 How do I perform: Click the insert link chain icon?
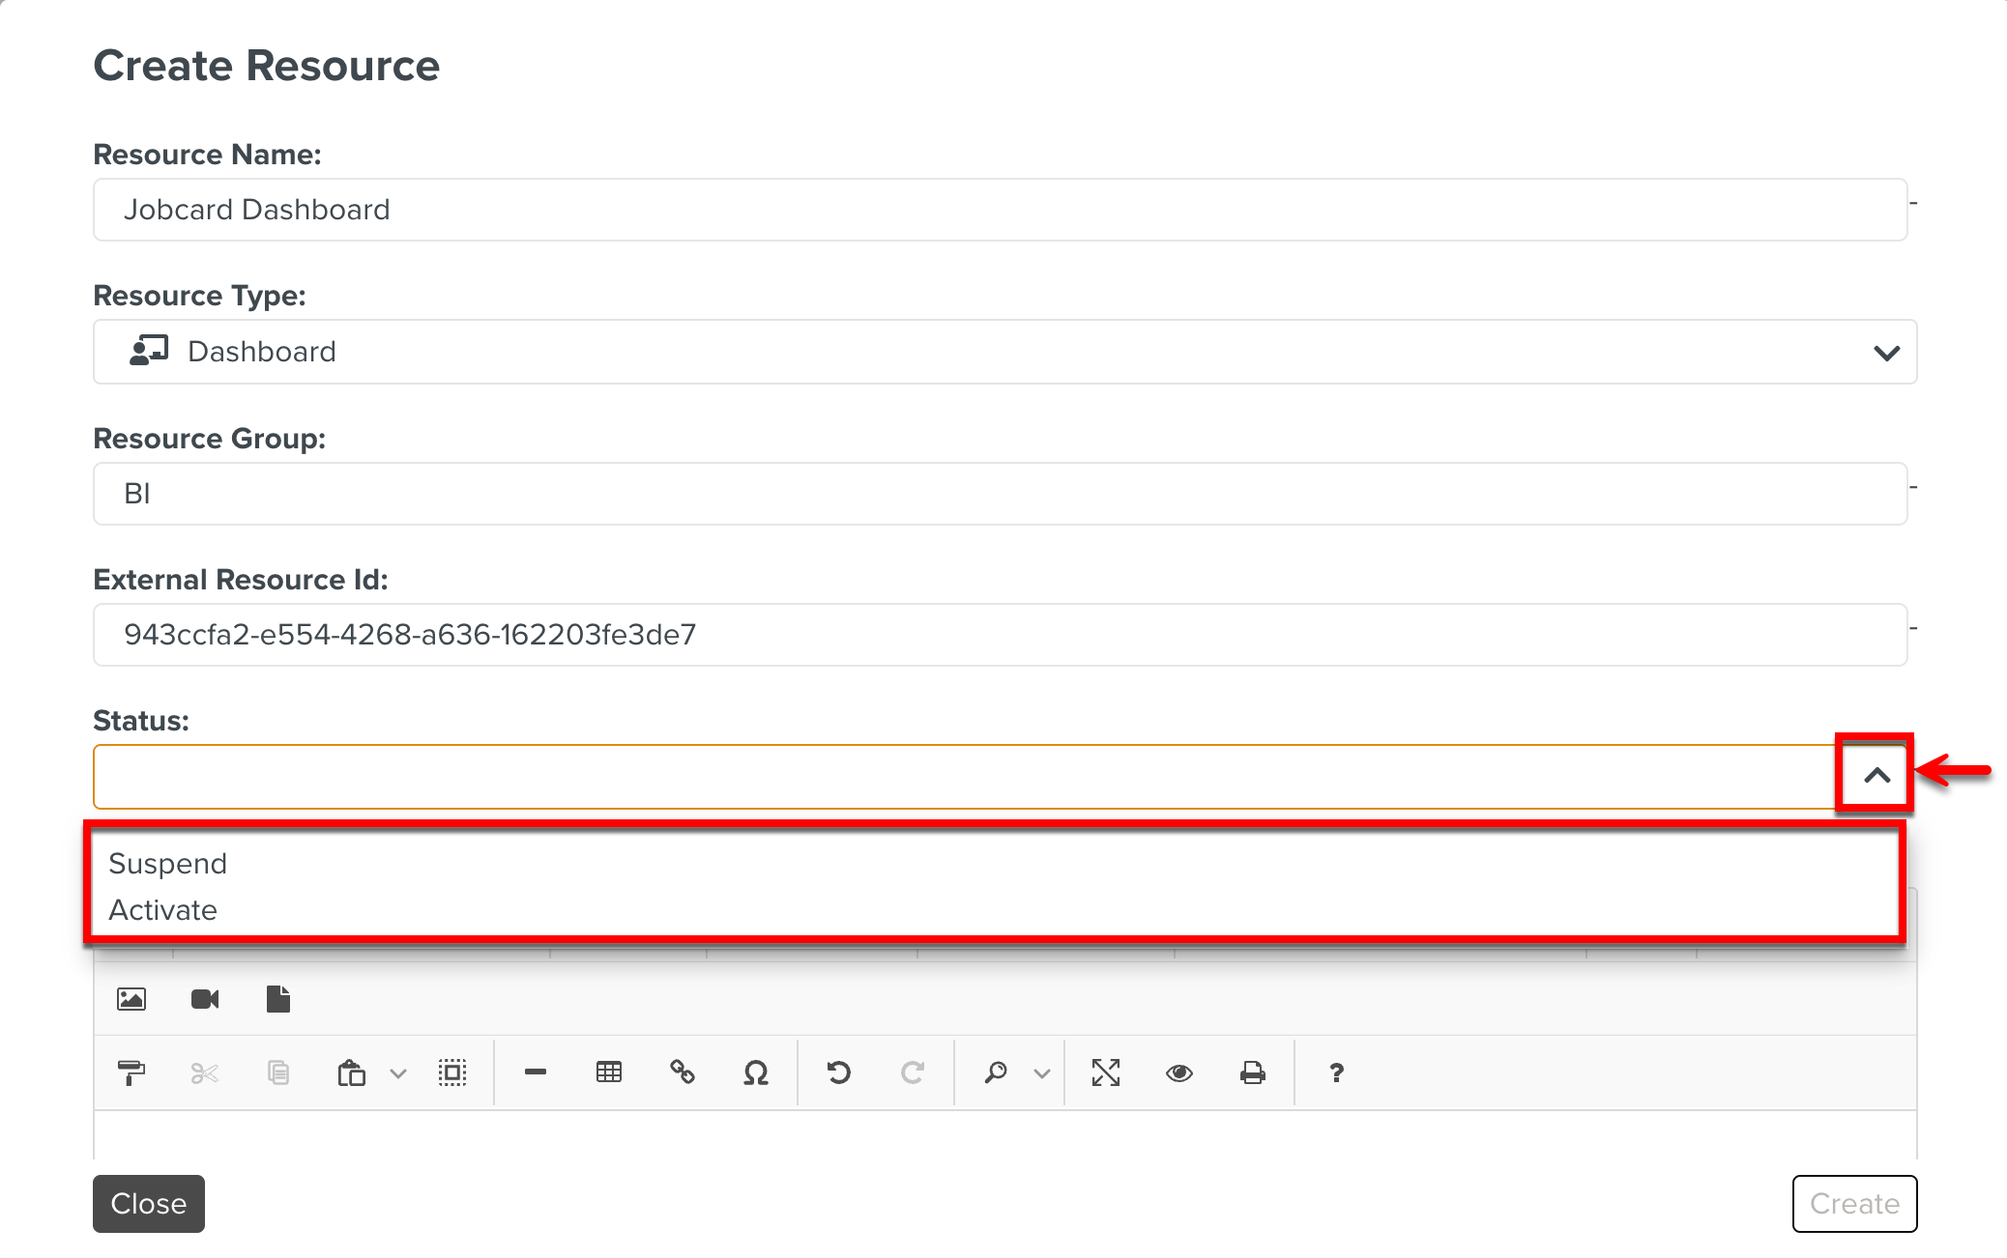683,1072
